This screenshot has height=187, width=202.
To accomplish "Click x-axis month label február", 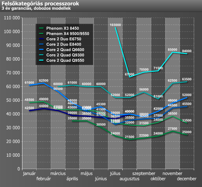I will (x=43, y=179).
